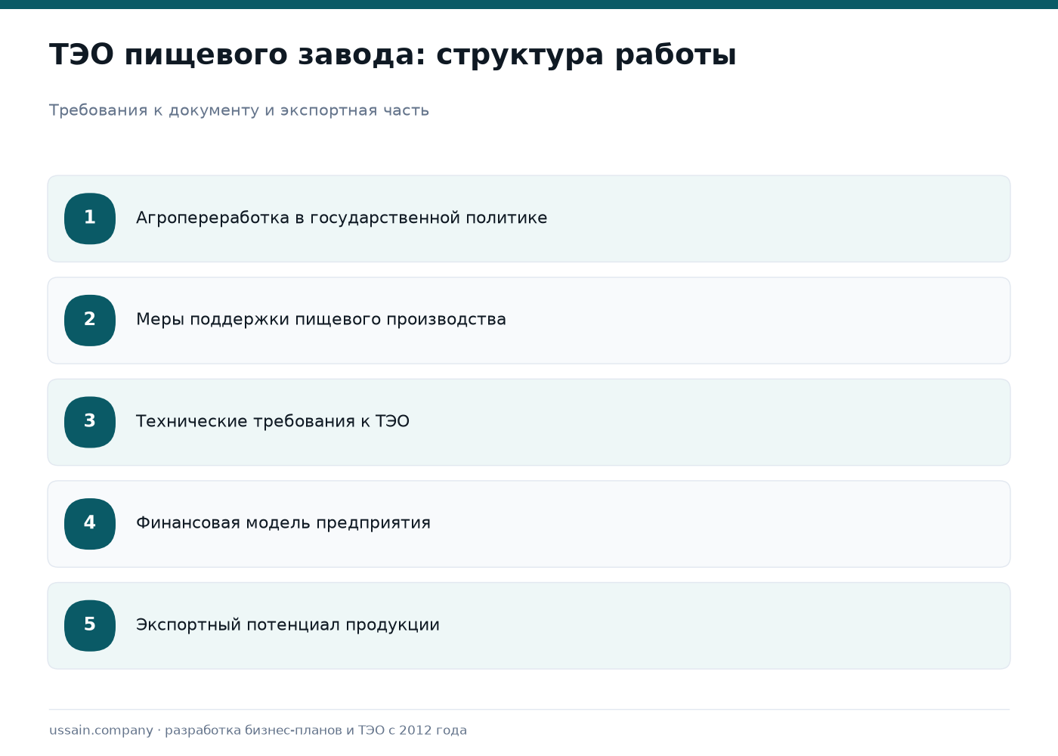1058x756 pixels.
Task: Click the number 1 badge
Action: tap(90, 218)
